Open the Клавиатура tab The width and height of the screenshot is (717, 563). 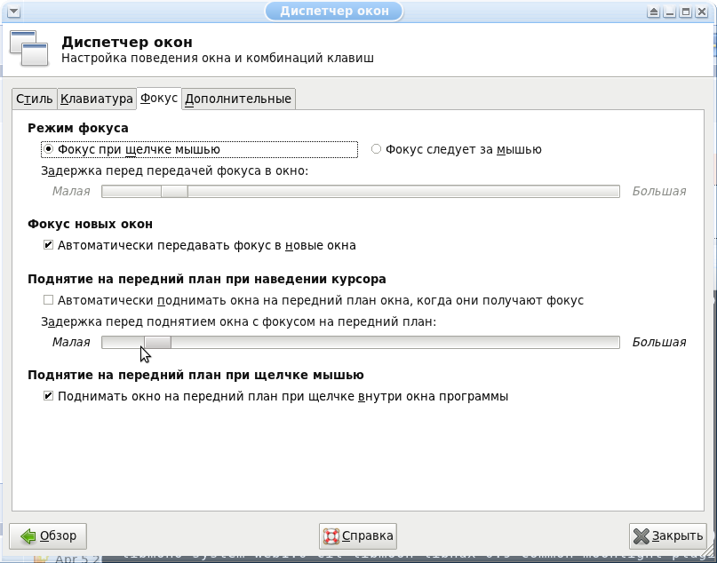tap(96, 99)
